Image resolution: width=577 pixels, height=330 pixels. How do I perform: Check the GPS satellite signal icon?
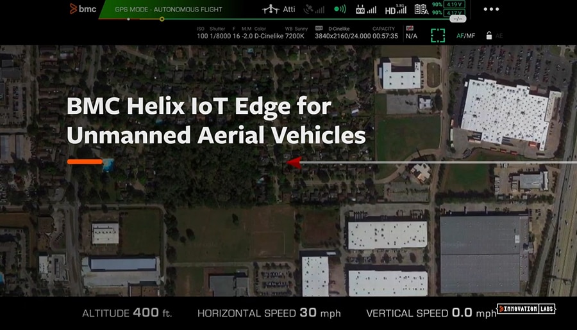click(314, 10)
